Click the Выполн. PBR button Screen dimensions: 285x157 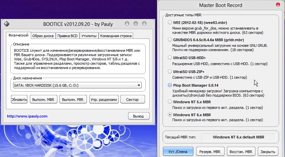pos(72,99)
